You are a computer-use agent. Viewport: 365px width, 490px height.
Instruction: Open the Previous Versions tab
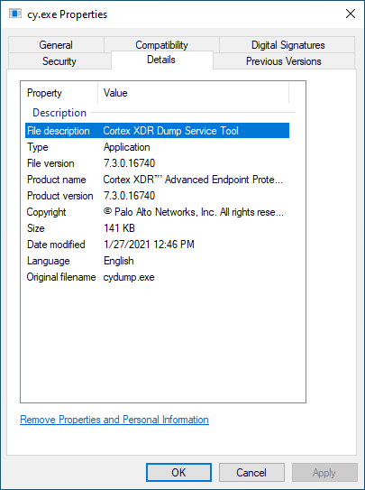(284, 61)
